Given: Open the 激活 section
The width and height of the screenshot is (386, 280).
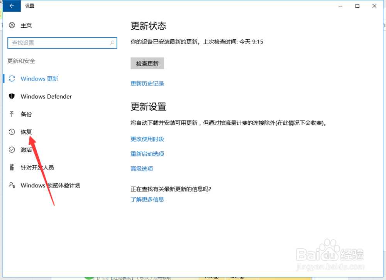Looking at the screenshot, I should pos(26,149).
